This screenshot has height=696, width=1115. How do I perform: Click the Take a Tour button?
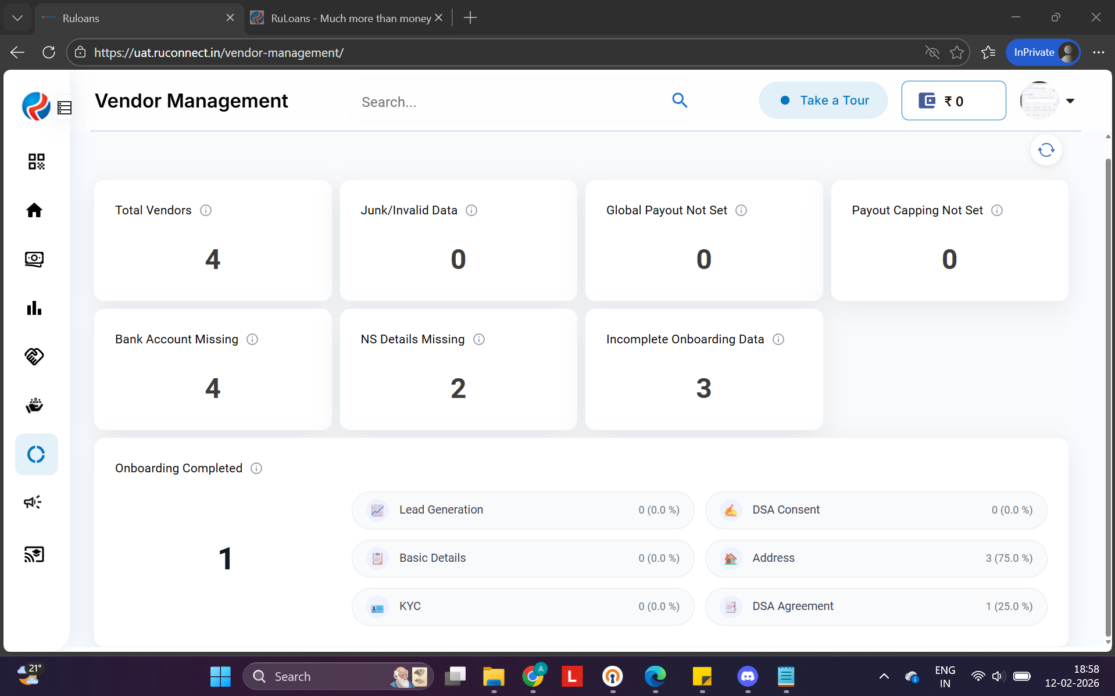tap(823, 101)
